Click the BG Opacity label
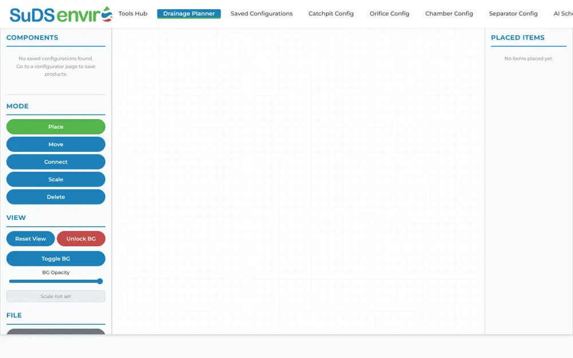Screen dimensions: 573x358 pyautogui.click(x=56, y=273)
